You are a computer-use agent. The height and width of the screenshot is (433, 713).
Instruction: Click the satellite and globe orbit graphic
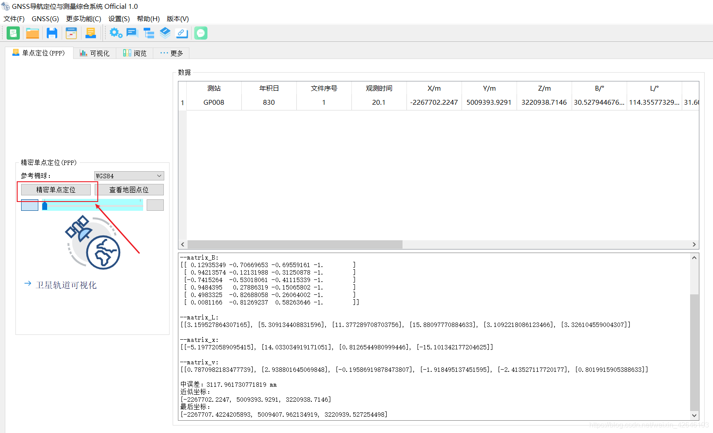pyautogui.click(x=92, y=242)
